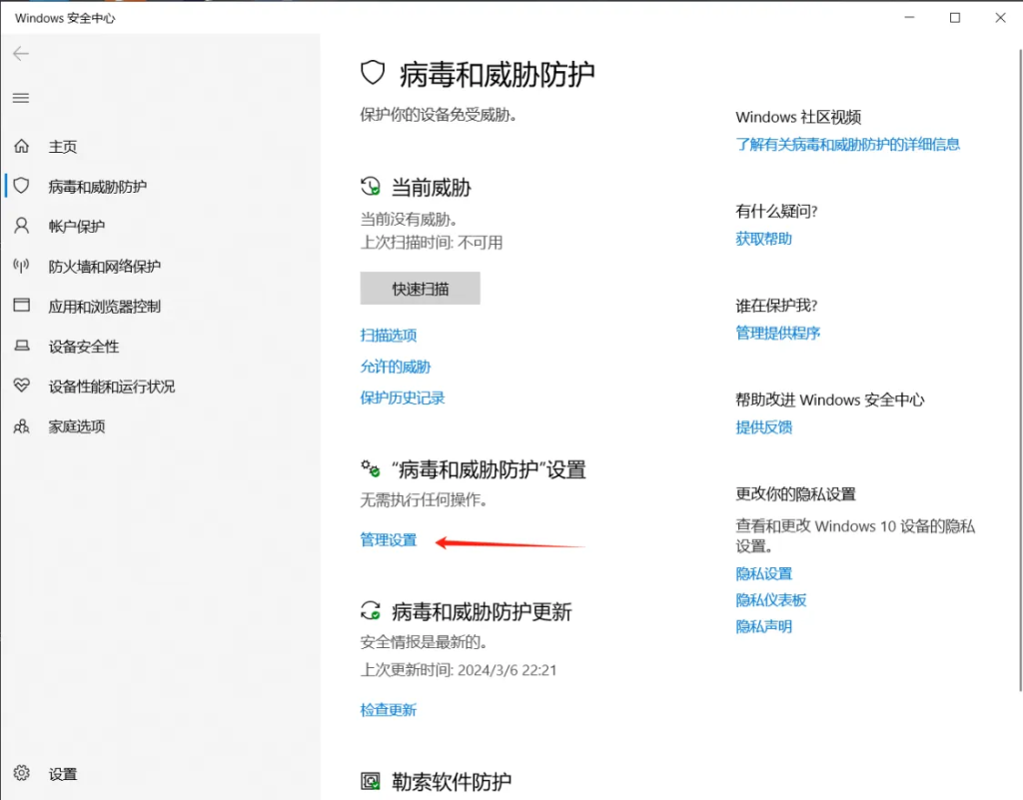The image size is (1023, 800).
Task: Click the Windows 社区视频 heading
Action: tap(798, 118)
